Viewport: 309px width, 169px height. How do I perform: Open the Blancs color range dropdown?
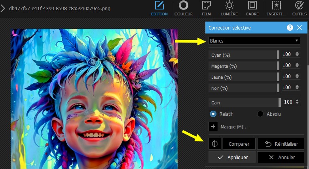pos(254,41)
